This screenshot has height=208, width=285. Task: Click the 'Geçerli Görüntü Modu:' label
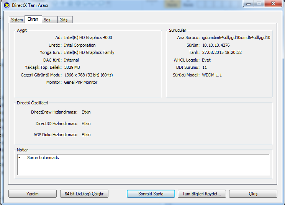[x=41, y=75]
